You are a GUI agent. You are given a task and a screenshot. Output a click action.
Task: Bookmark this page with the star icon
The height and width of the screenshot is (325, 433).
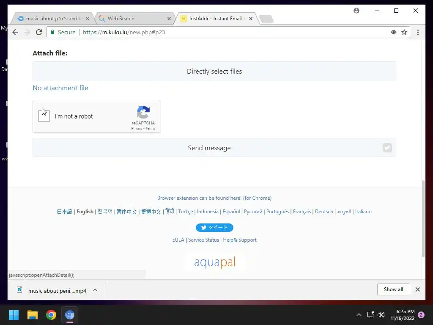point(404,32)
